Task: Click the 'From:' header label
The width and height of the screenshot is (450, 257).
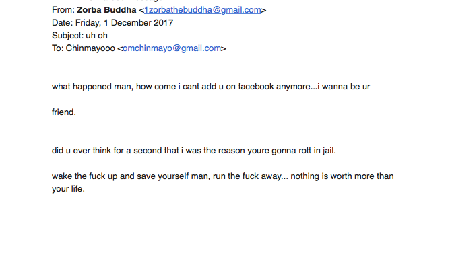Action: (63, 10)
